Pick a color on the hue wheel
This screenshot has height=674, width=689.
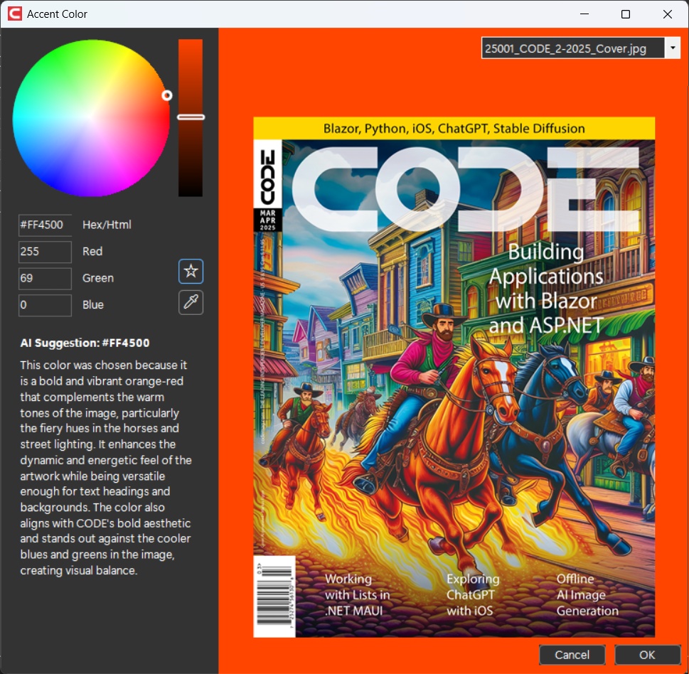pos(92,118)
